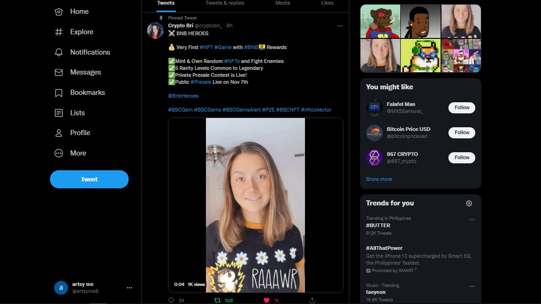The width and height of the screenshot is (541, 304).
Task: Click the reply icon under the tweet
Action: click(171, 301)
